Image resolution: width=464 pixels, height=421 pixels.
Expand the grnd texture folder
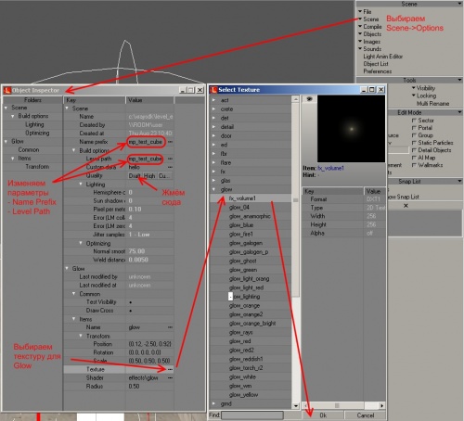[x=213, y=403]
